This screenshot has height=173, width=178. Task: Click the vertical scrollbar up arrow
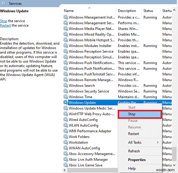174,10
